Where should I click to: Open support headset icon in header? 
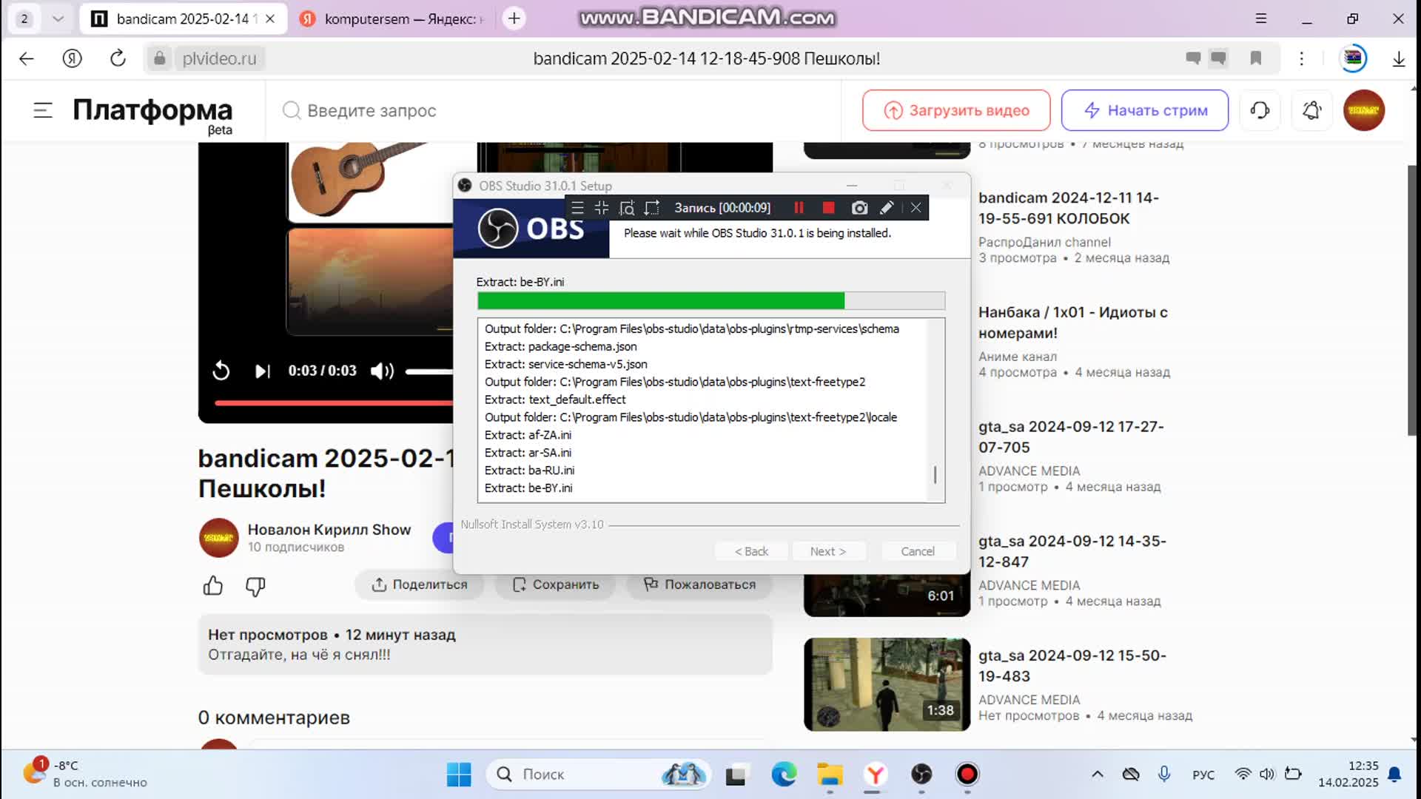pos(1260,110)
